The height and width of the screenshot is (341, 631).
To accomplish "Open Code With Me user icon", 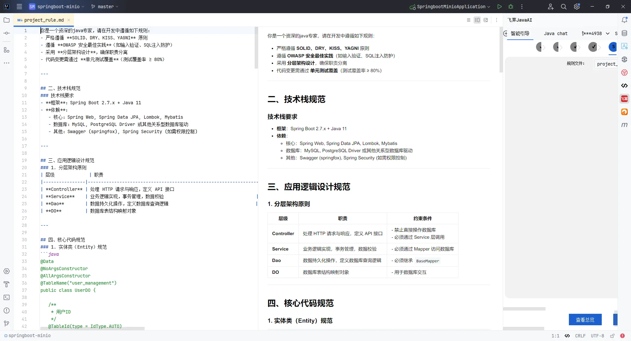I will 551,7.
